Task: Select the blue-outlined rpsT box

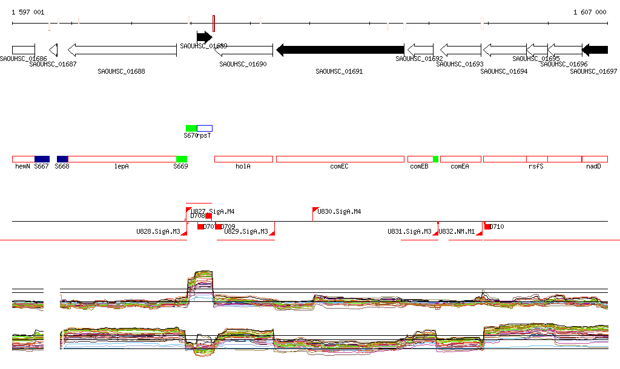Action: coord(205,129)
